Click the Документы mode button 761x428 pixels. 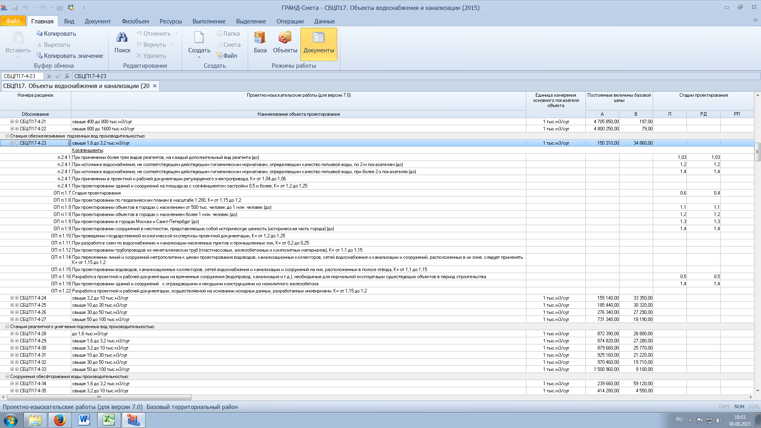(319, 44)
